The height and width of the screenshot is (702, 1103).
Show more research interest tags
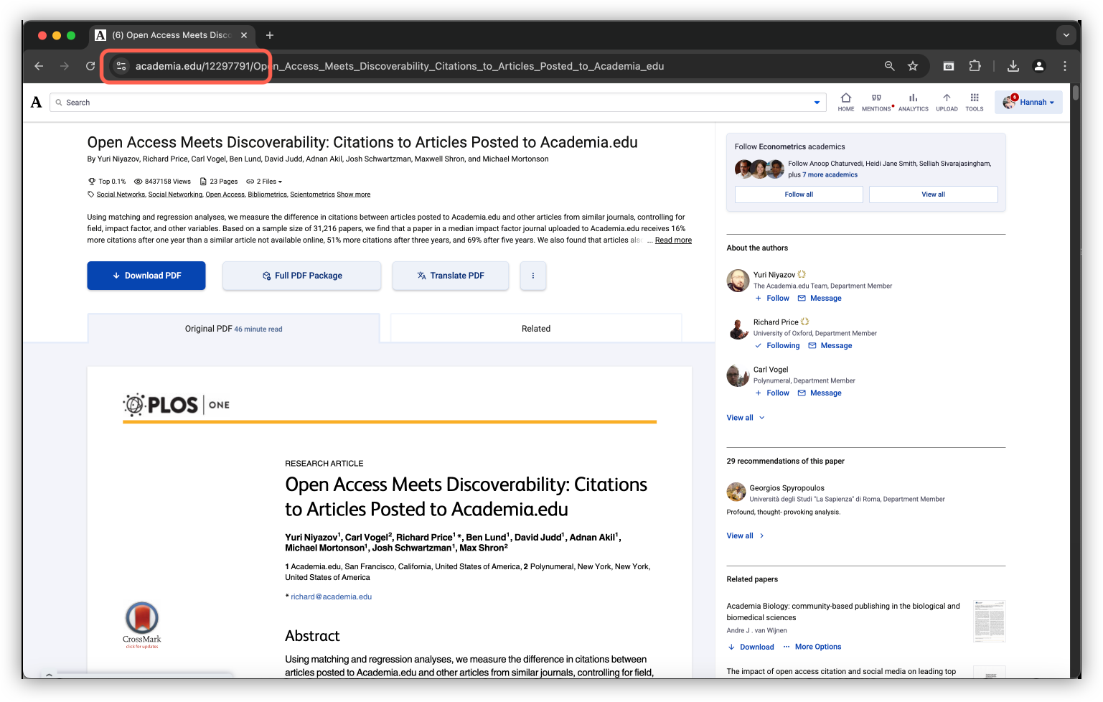(x=354, y=195)
